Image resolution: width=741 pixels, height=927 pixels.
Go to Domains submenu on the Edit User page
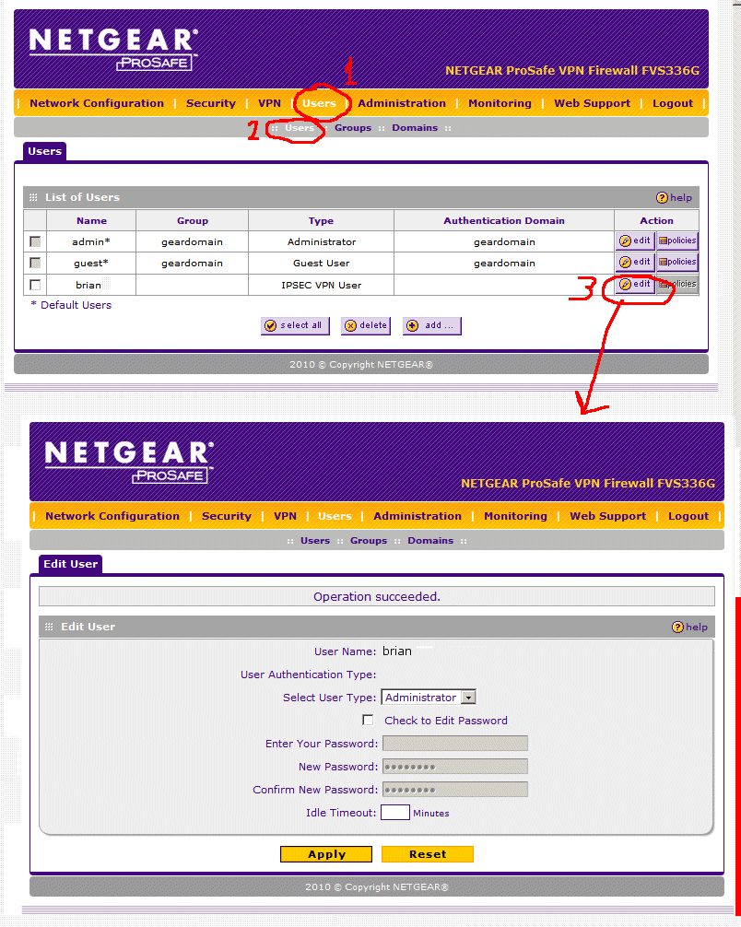[x=430, y=540]
